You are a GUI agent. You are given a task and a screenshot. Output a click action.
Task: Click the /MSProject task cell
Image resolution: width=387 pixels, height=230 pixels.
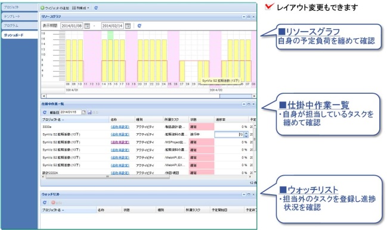pyautogui.click(x=176, y=142)
